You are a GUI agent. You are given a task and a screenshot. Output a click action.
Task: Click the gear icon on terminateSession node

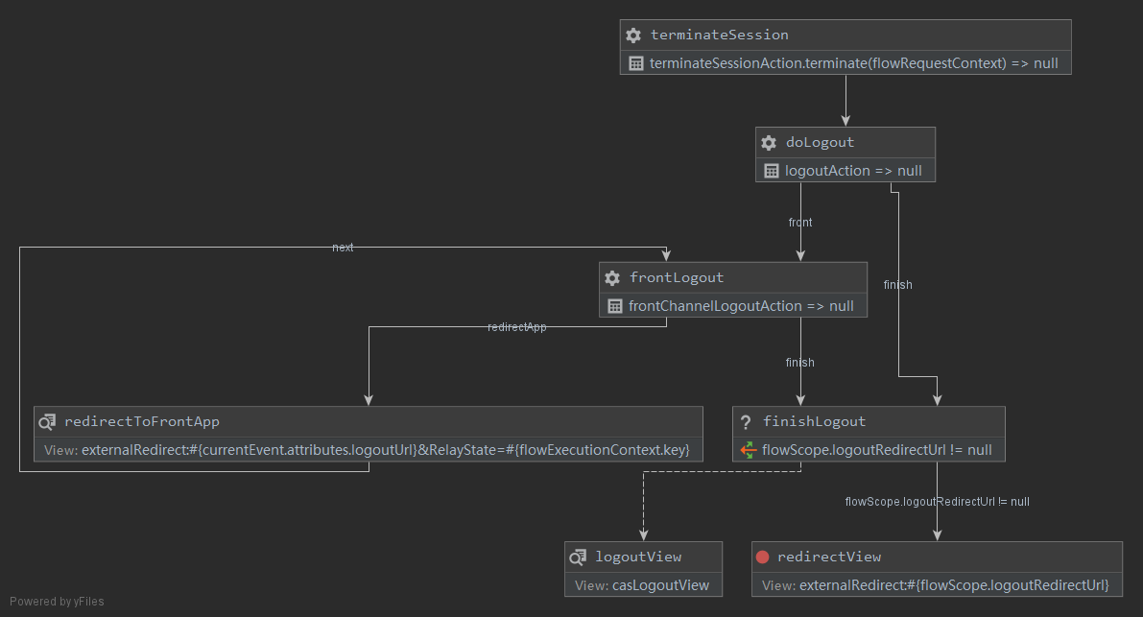[633, 35]
